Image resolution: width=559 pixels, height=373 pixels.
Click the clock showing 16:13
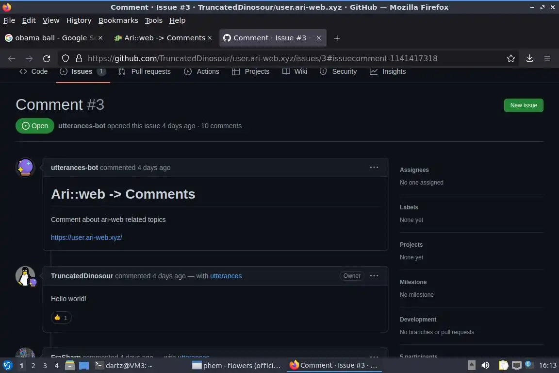547,365
